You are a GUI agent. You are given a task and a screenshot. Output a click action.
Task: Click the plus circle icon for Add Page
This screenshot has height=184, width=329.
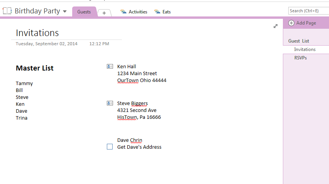291,23
